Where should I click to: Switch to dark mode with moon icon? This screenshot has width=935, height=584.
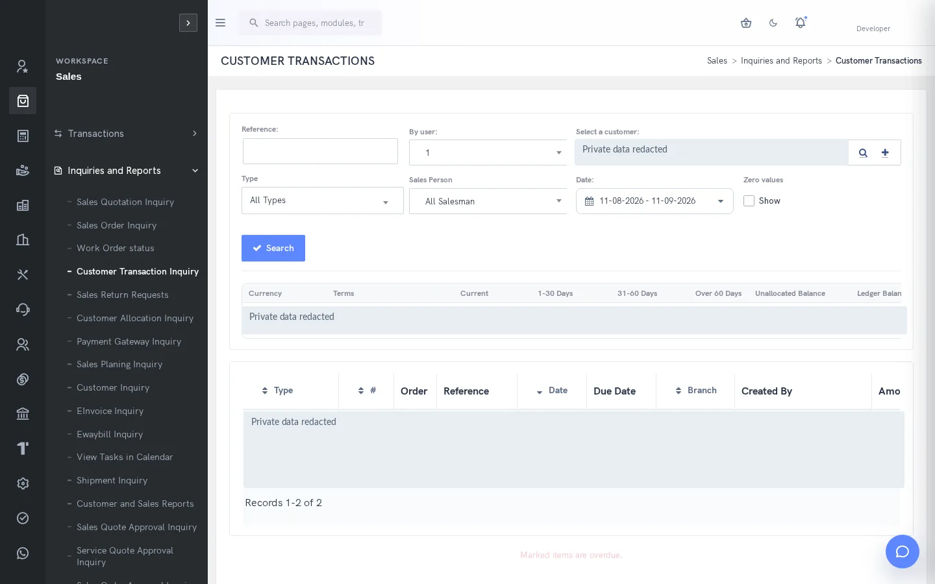(x=773, y=23)
